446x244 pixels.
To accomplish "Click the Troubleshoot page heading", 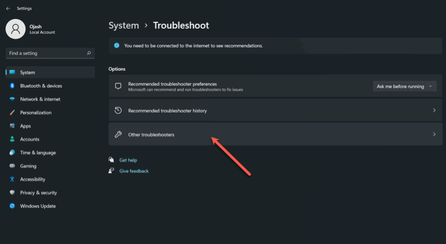I will (181, 25).
